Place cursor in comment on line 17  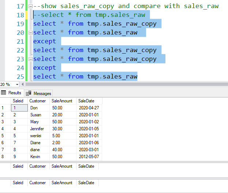pos(126,6)
